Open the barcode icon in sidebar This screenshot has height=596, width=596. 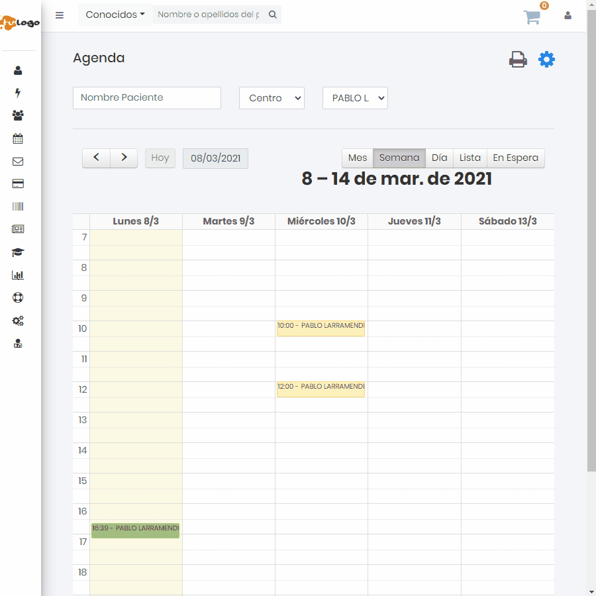pos(18,207)
